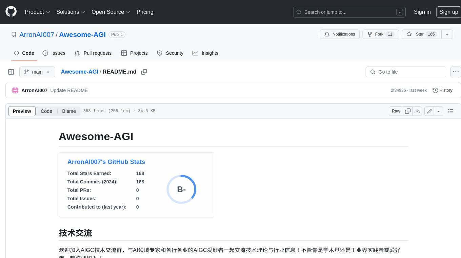Open more edit options dropdown
Viewport: 461px width, 258px height.
(x=439, y=111)
